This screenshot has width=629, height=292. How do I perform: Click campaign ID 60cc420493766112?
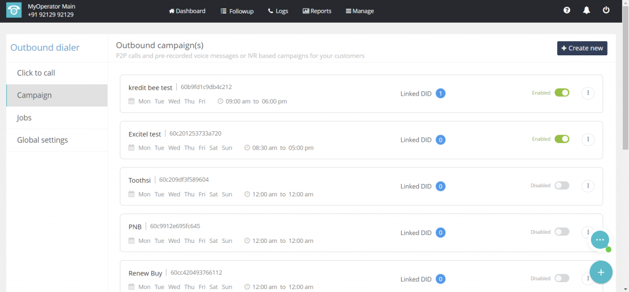pos(197,273)
